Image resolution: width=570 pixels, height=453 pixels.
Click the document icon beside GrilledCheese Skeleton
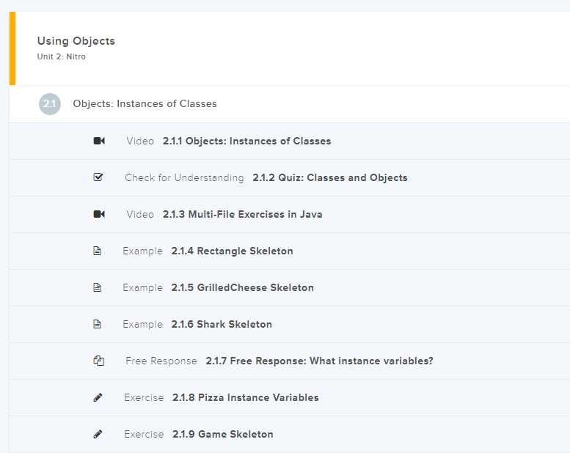click(x=98, y=287)
